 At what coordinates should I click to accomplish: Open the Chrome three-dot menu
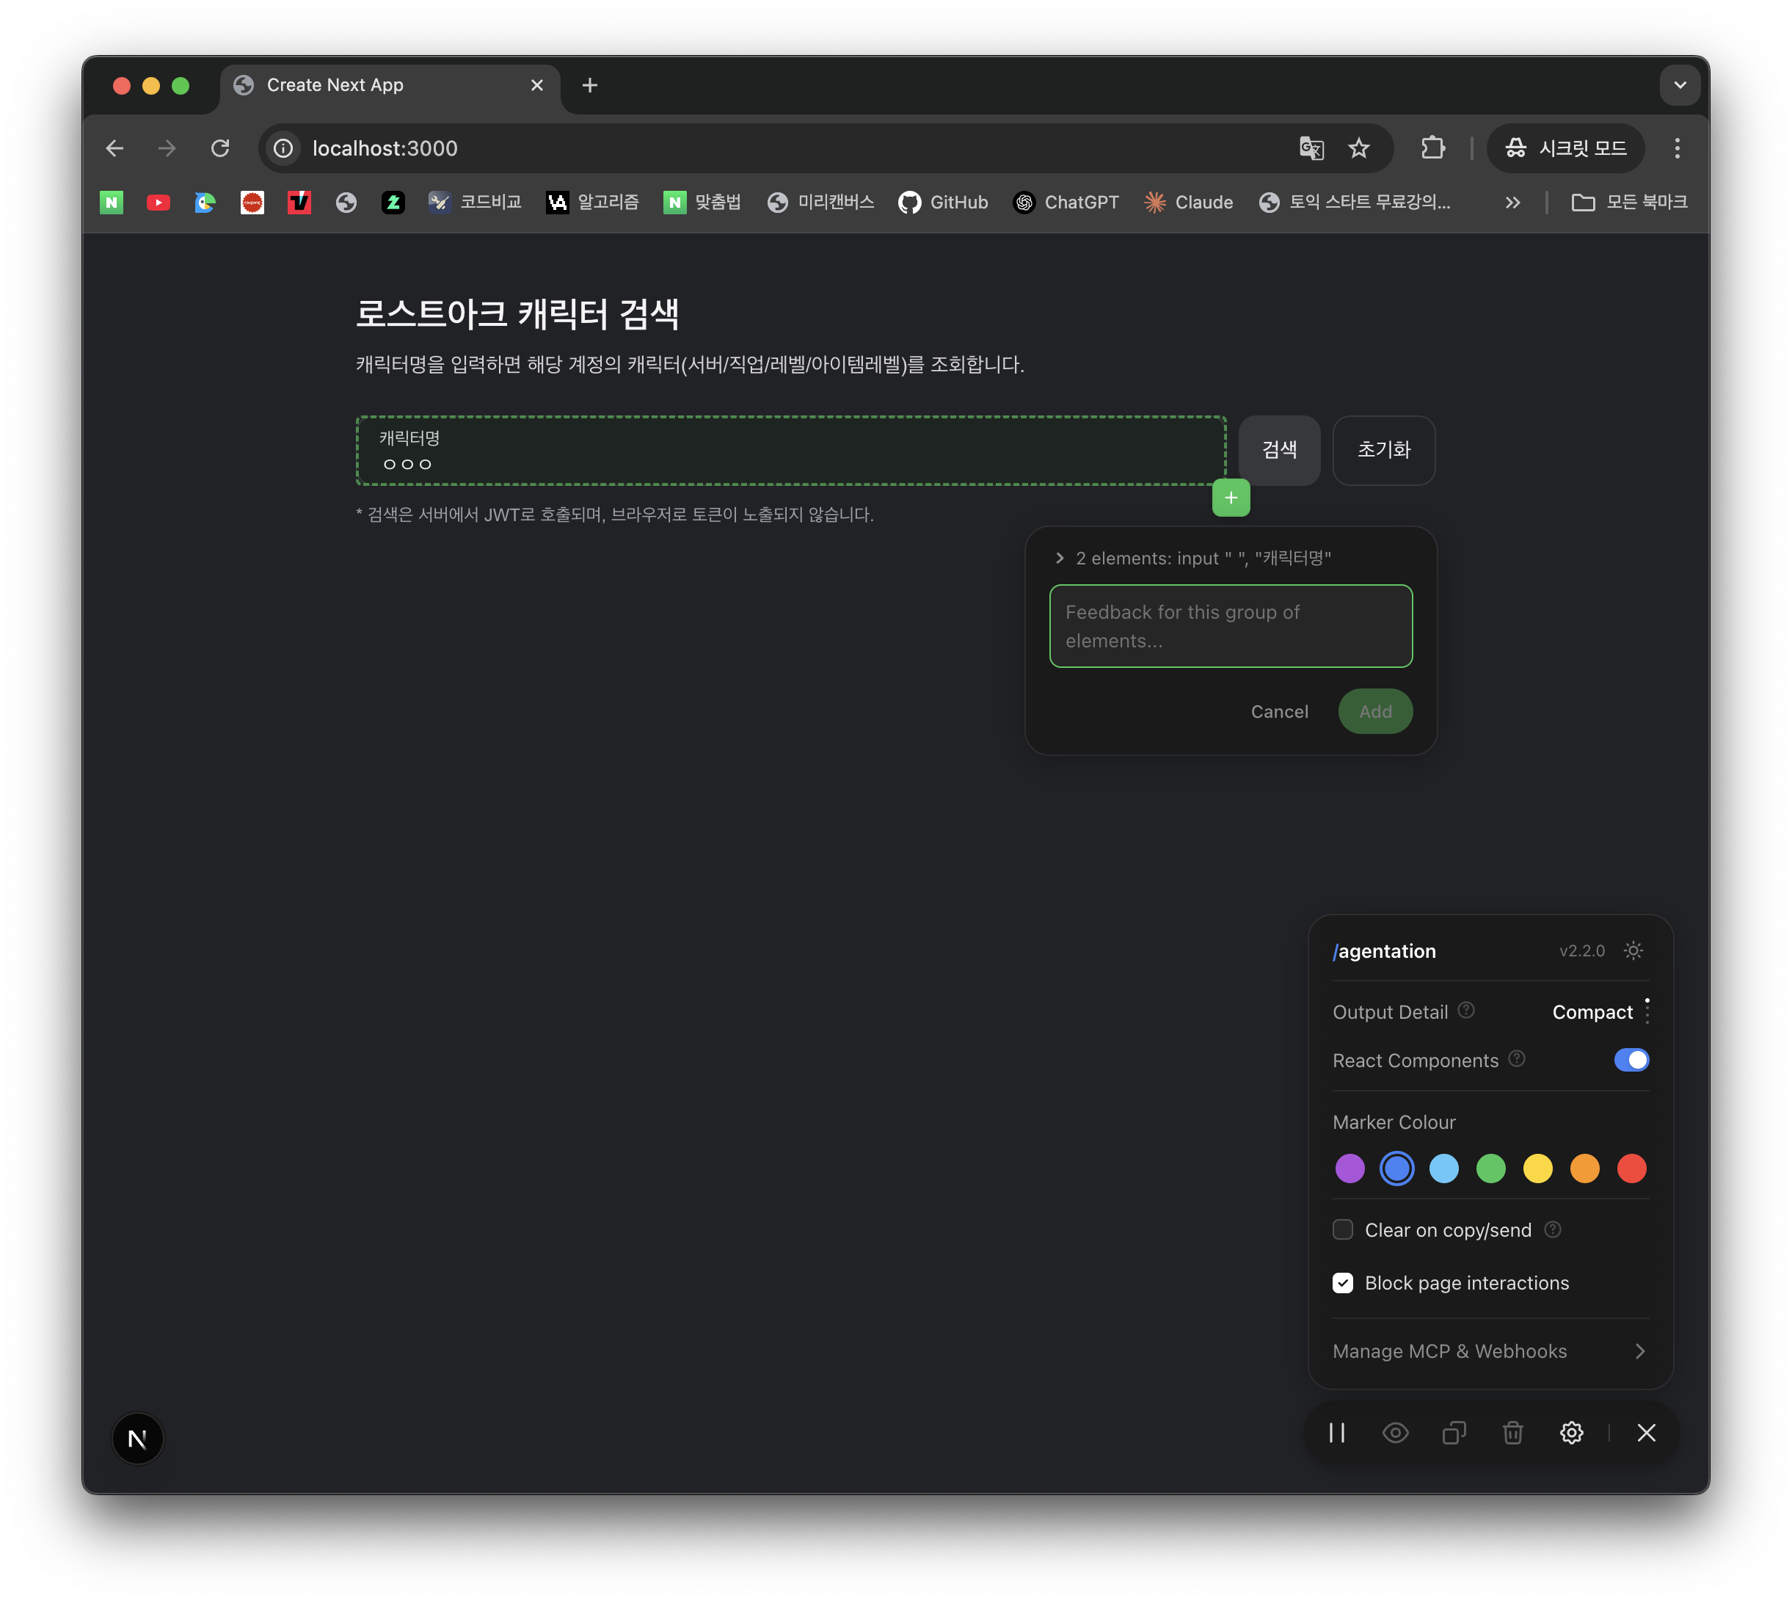(x=1678, y=148)
